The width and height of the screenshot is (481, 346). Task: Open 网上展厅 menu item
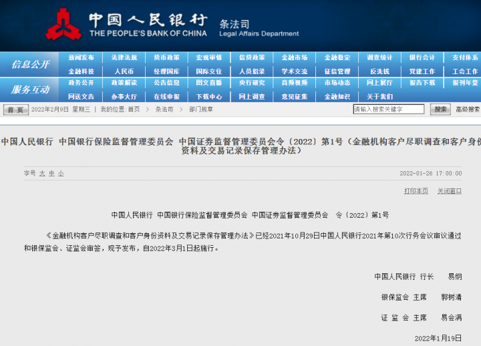[x=379, y=83]
